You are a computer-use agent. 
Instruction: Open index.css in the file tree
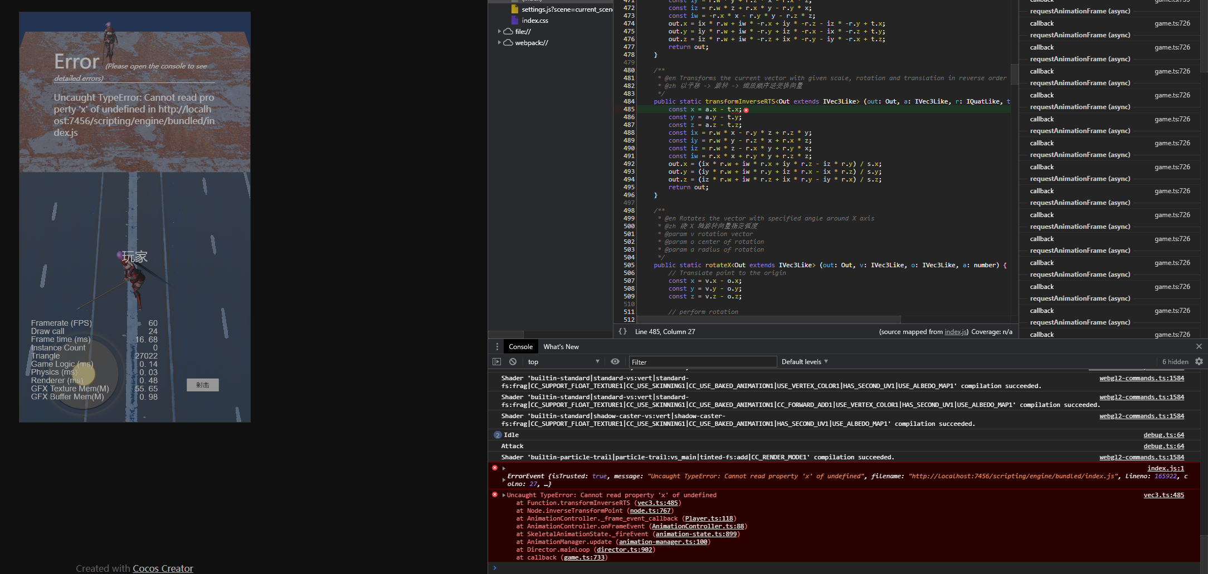[535, 21]
